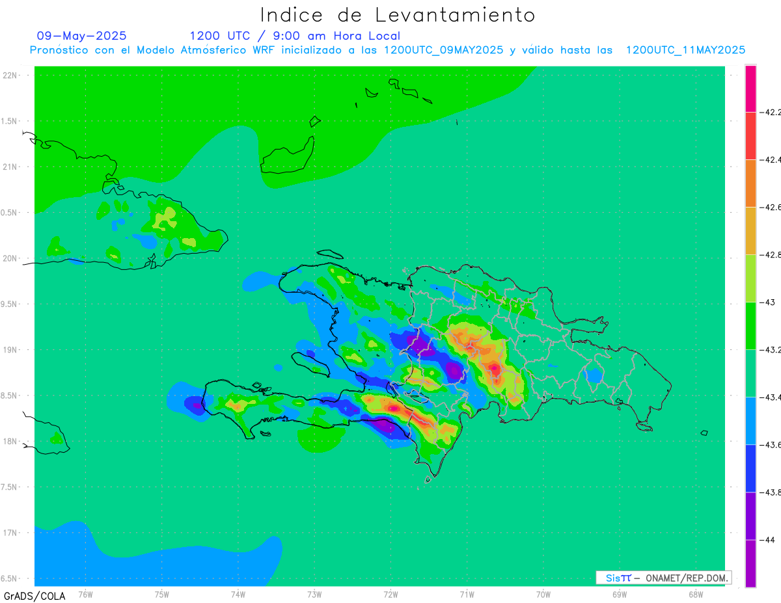
Task: Click the latitude label '22N'
Action: pos(10,75)
